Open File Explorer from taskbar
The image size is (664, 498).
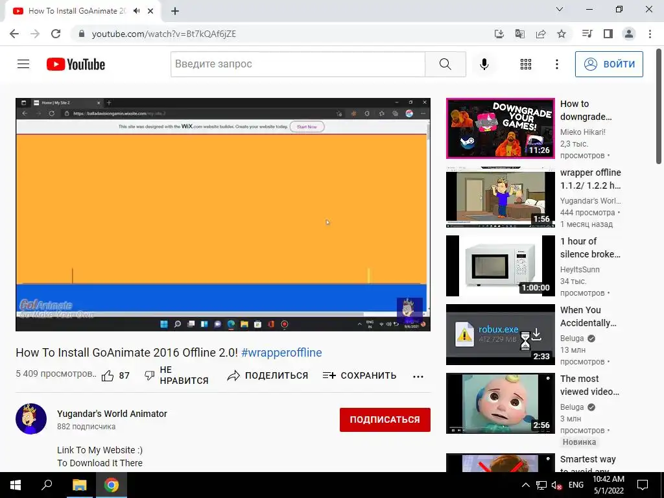pyautogui.click(x=79, y=485)
